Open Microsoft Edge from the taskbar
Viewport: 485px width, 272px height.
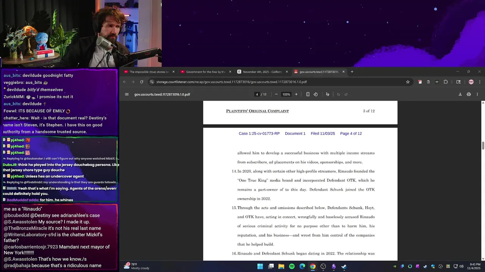[x=302, y=266]
